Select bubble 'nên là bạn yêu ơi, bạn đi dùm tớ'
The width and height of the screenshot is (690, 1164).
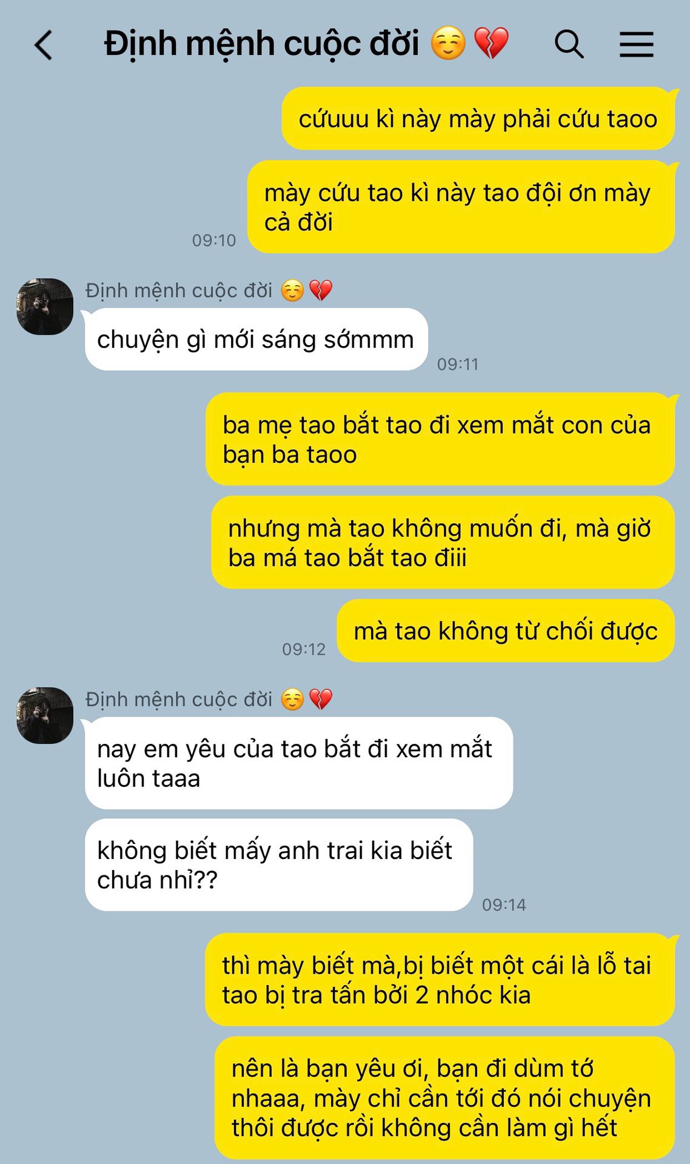(x=445, y=1097)
